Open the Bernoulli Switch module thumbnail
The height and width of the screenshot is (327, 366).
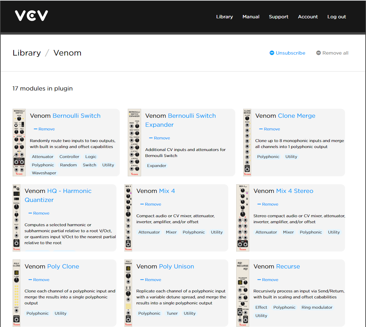(19, 142)
